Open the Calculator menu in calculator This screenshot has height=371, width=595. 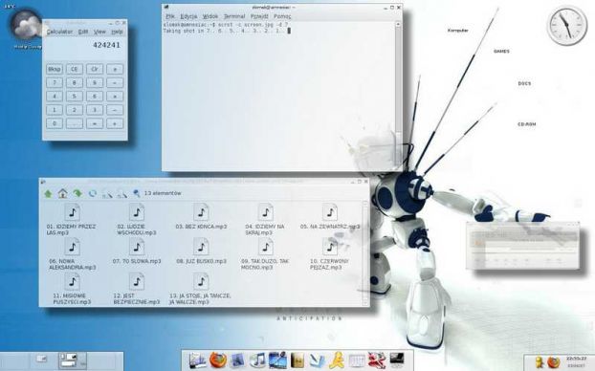(x=59, y=32)
